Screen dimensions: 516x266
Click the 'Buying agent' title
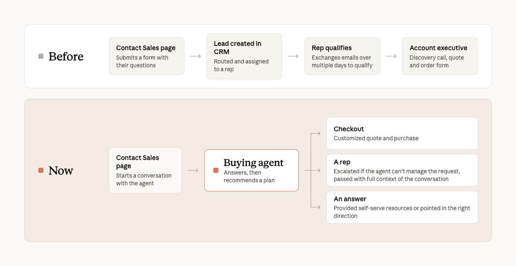point(253,163)
